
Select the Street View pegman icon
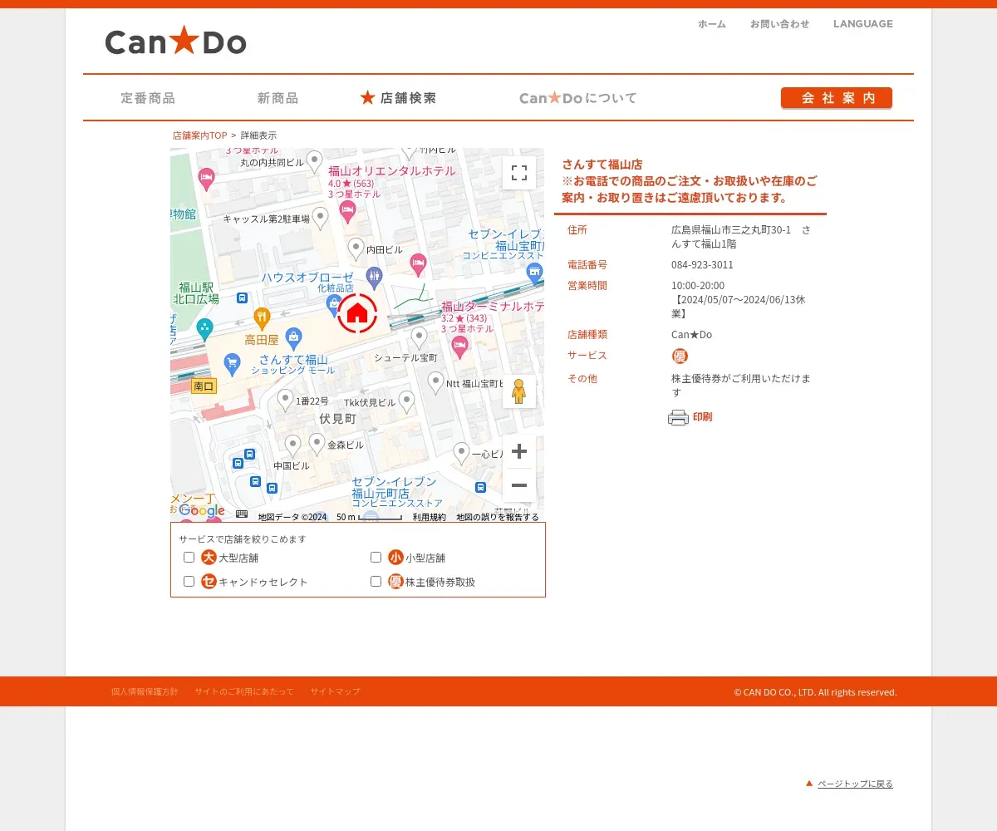pos(519,391)
